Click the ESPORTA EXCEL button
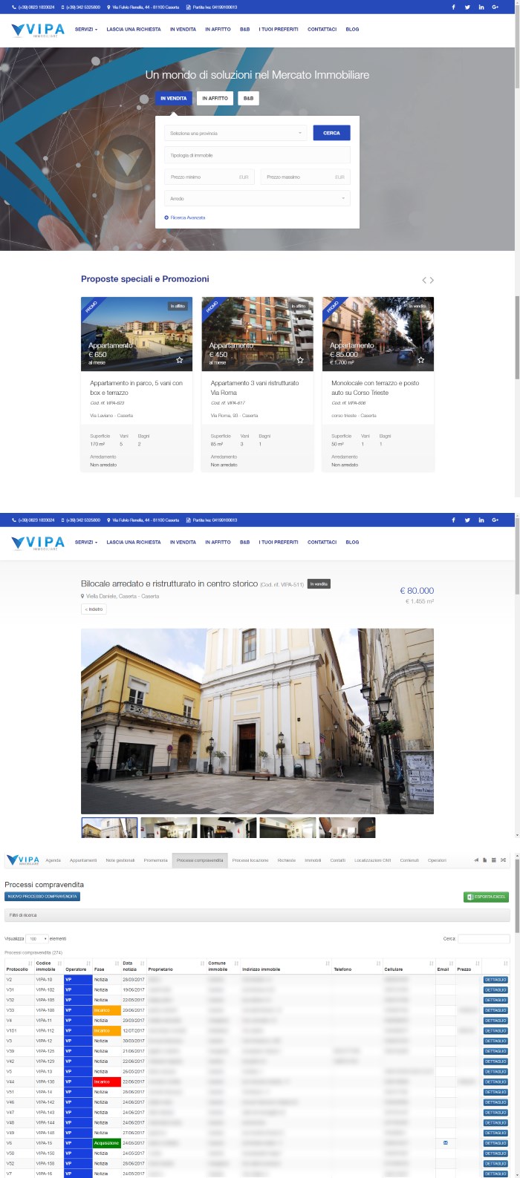The height and width of the screenshot is (1178, 520). (486, 897)
